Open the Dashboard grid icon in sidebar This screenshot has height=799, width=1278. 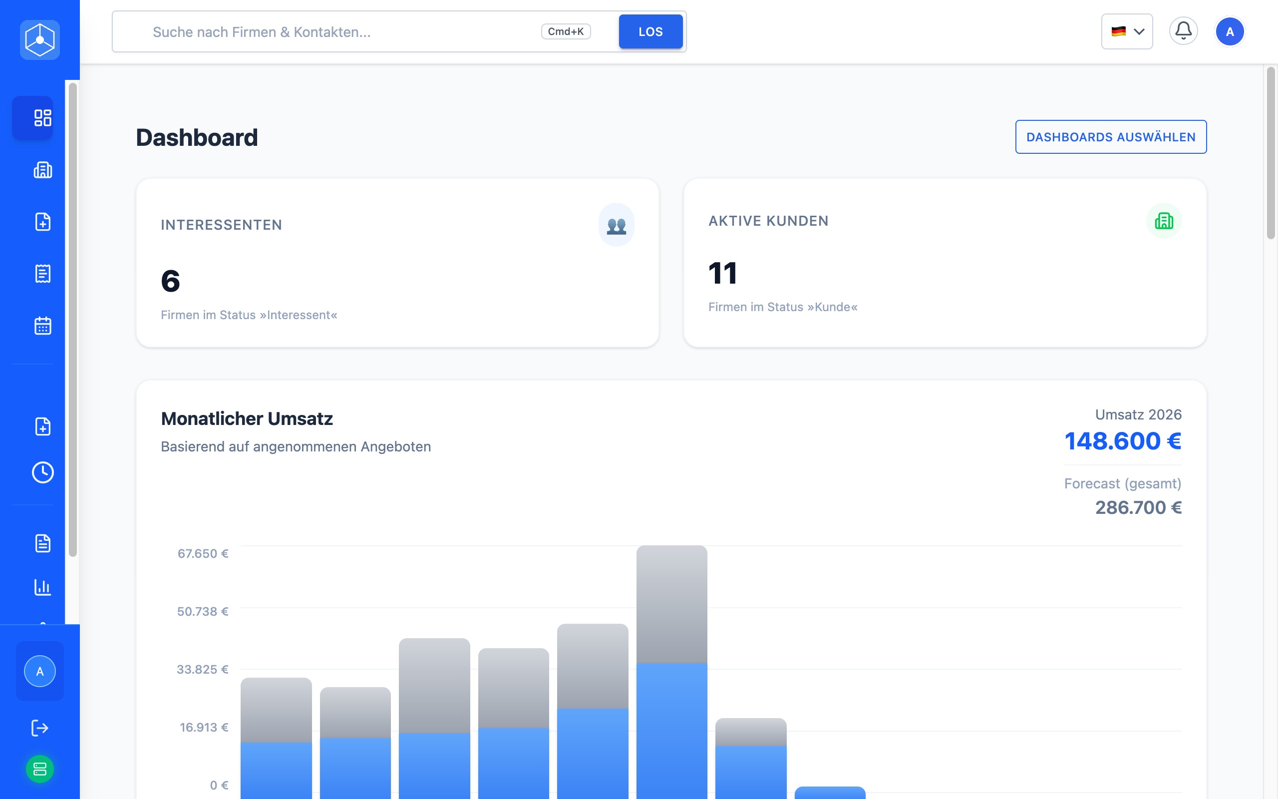tap(43, 118)
